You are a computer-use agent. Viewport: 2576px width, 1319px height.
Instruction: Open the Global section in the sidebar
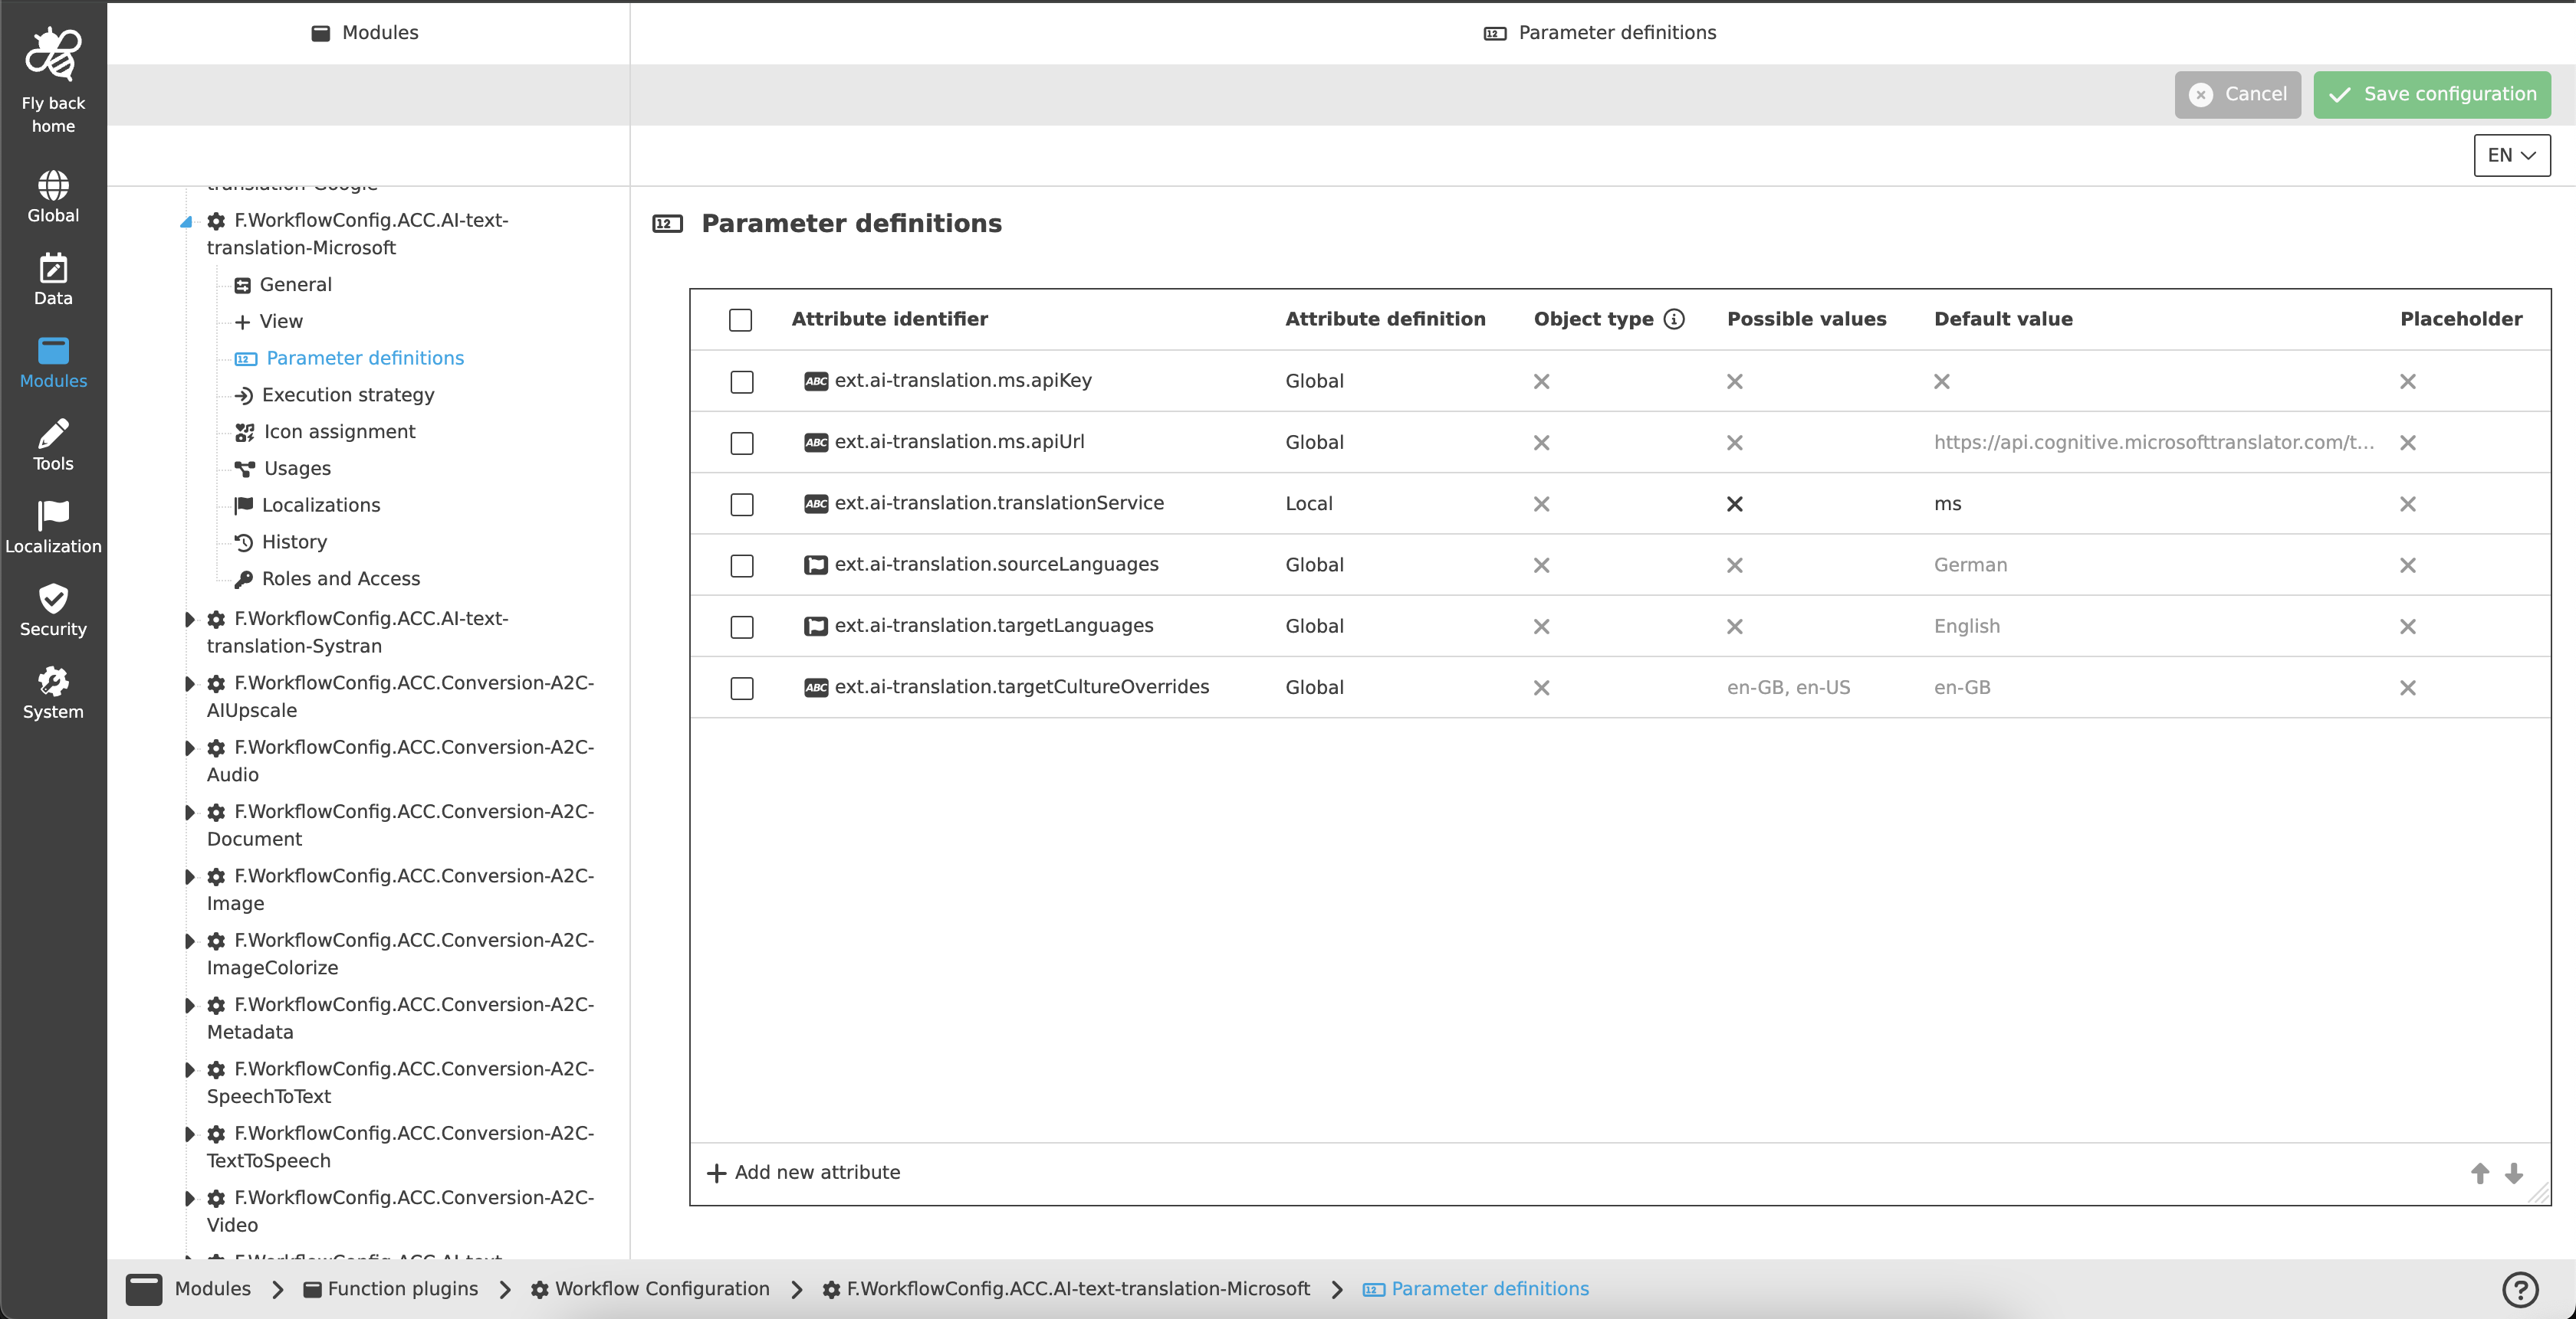tap(53, 195)
